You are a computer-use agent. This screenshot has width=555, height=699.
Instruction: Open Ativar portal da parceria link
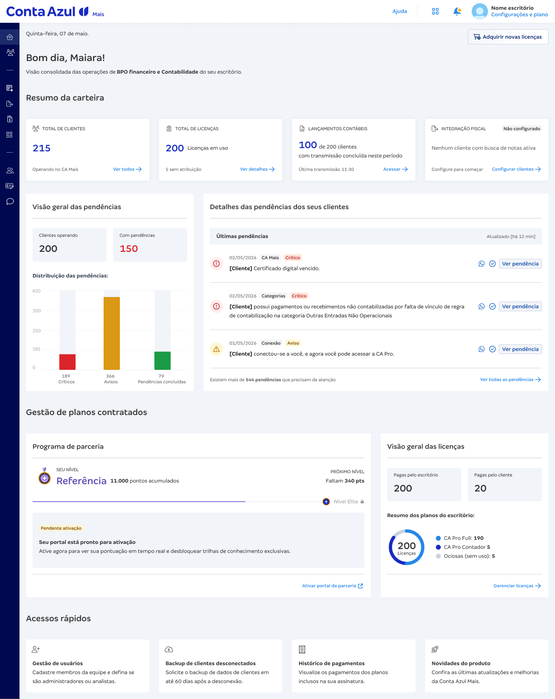click(x=332, y=586)
